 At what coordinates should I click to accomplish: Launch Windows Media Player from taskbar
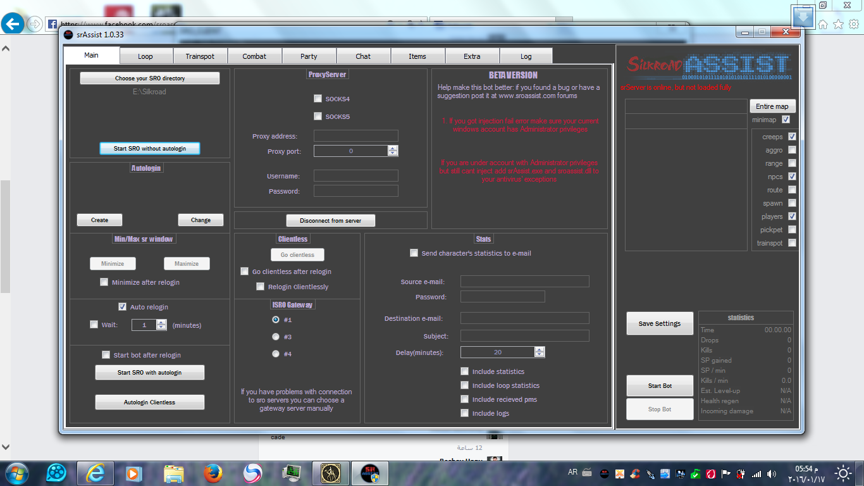[x=134, y=473]
